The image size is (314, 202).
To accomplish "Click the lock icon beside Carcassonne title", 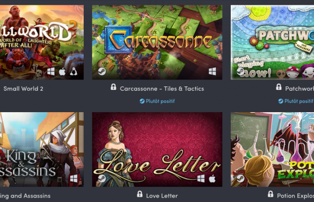I will (x=113, y=87).
